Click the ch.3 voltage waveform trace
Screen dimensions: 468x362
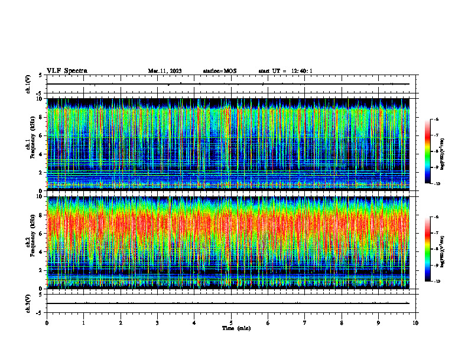point(227,303)
